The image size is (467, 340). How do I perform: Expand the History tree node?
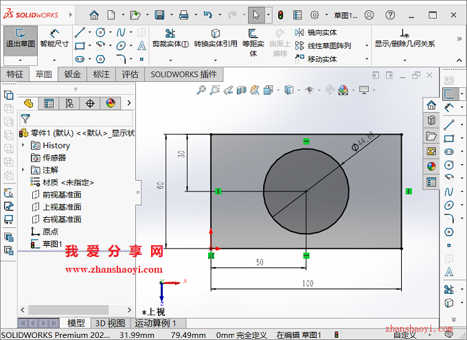click(23, 145)
